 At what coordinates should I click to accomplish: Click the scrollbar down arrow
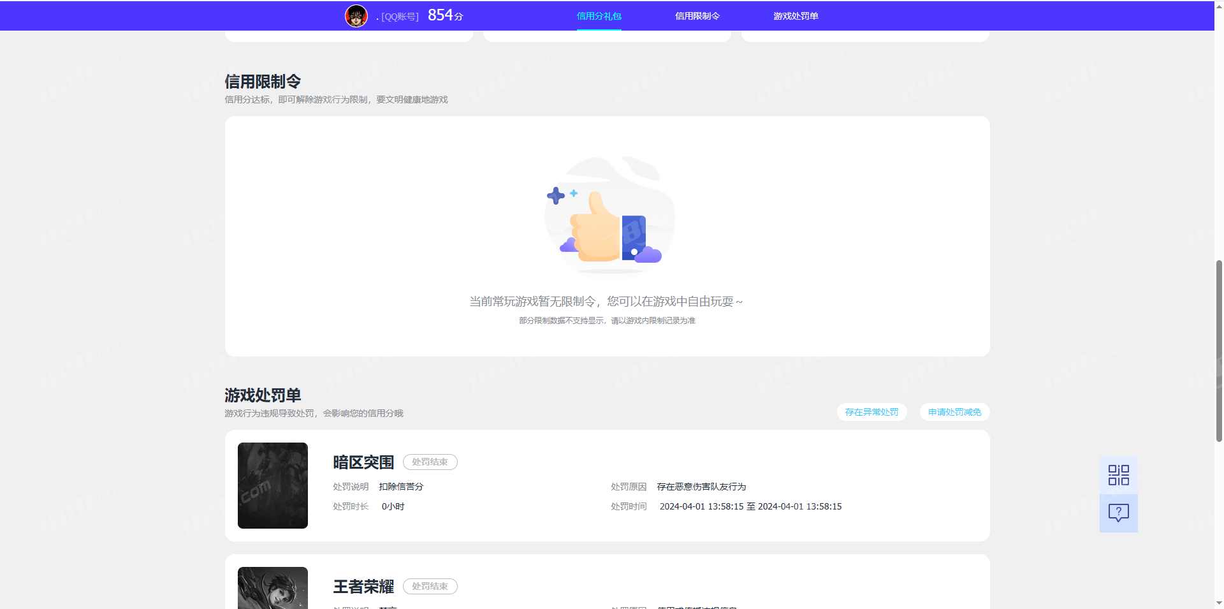1219,603
